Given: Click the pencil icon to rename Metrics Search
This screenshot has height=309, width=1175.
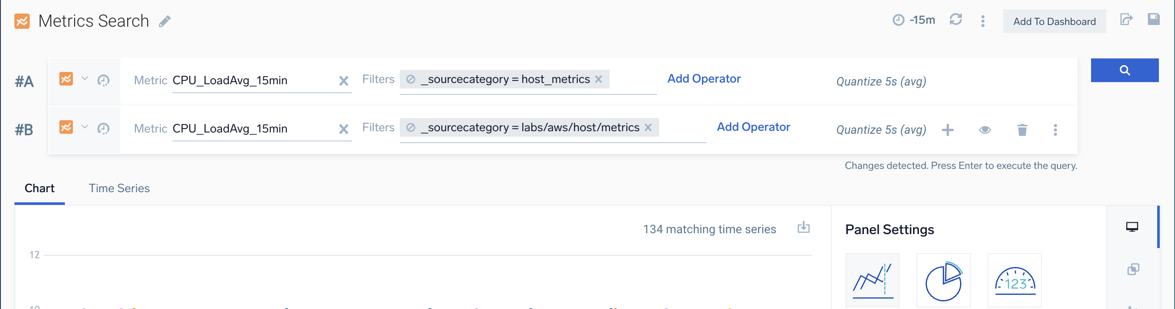Looking at the screenshot, I should [x=164, y=22].
